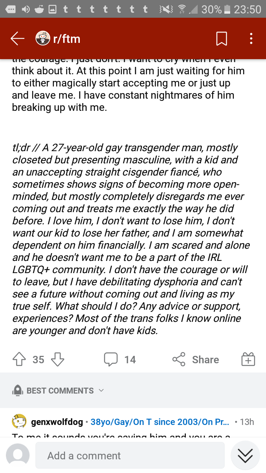The width and height of the screenshot is (266, 473).
Task: Give an award with gift icon
Action: pyautogui.click(x=248, y=359)
